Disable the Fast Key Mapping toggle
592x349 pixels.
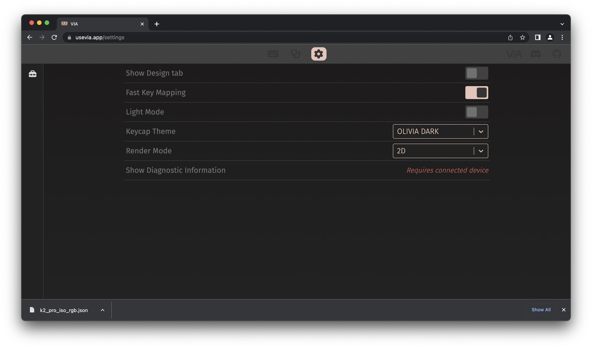476,93
